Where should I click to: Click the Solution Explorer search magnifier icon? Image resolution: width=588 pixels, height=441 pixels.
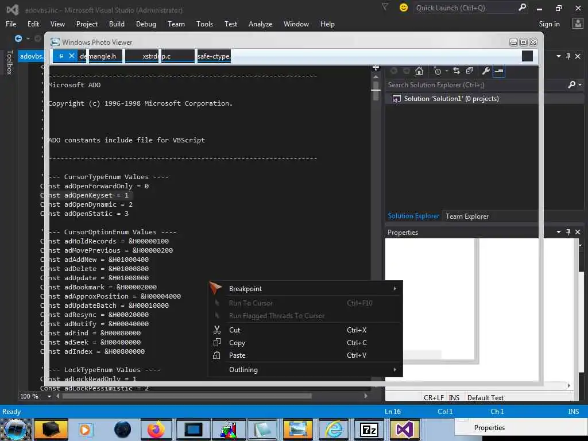coord(571,85)
